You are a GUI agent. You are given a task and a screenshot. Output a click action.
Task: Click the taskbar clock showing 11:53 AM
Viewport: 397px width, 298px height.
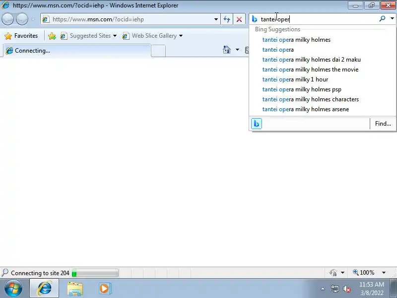pyautogui.click(x=372, y=289)
